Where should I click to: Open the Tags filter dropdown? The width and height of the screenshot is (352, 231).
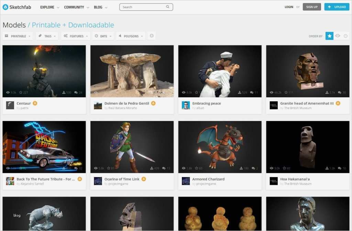coord(47,36)
